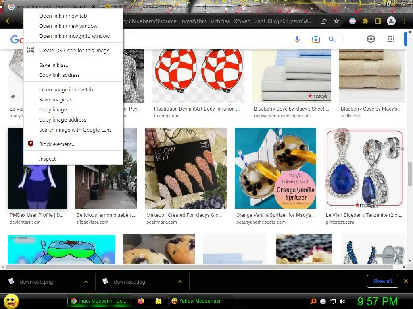Close the downloads bar
The width and height of the screenshot is (413, 309).
(406, 281)
